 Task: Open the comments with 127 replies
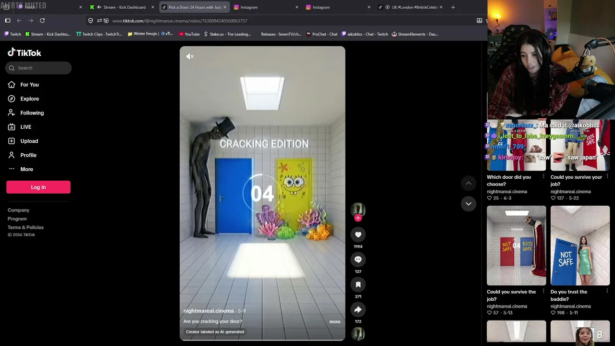coord(358,259)
